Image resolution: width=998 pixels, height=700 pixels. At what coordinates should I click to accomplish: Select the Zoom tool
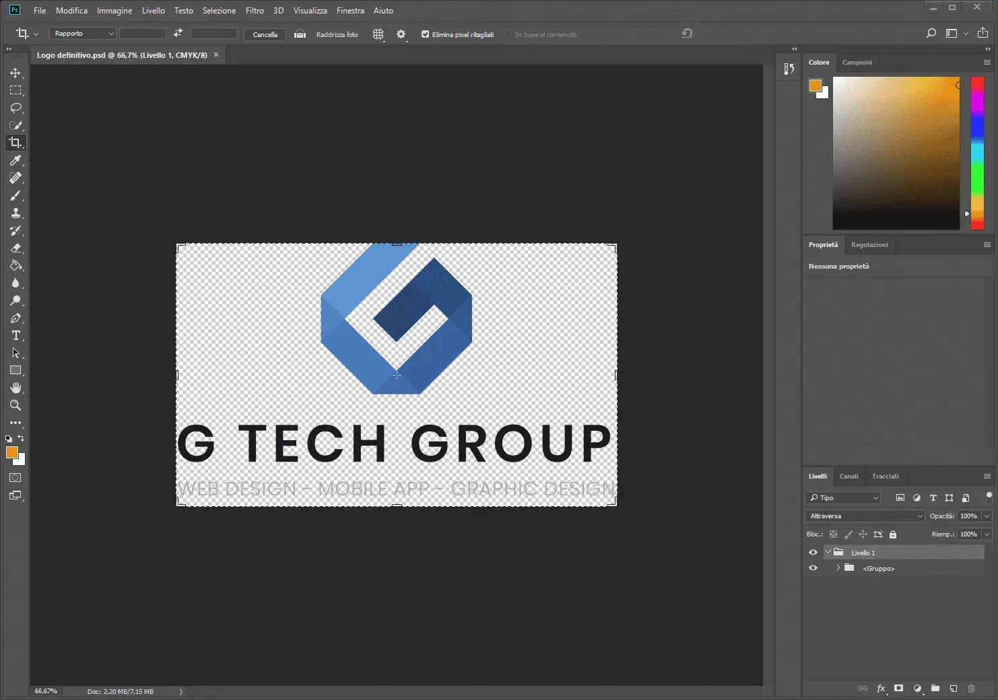click(x=15, y=405)
